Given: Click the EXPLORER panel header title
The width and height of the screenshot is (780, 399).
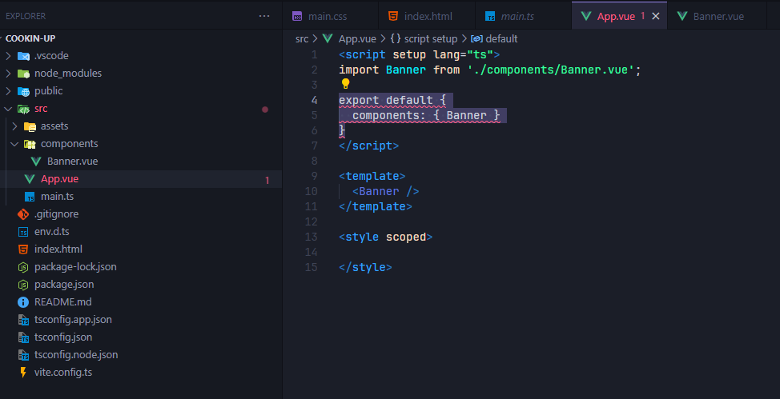Looking at the screenshot, I should [x=26, y=16].
